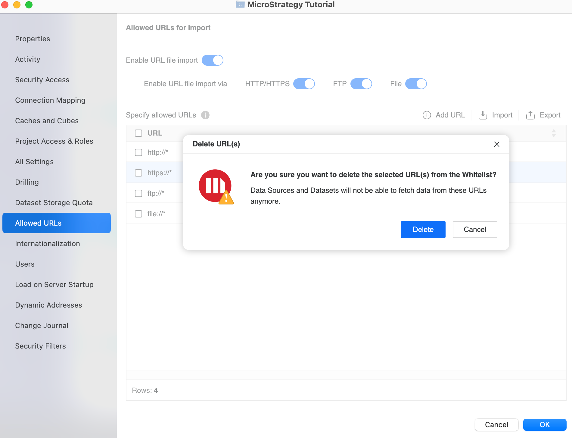Click the Export upload icon

click(x=530, y=115)
